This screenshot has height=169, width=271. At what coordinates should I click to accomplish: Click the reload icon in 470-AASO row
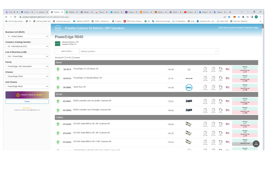click(x=220, y=124)
